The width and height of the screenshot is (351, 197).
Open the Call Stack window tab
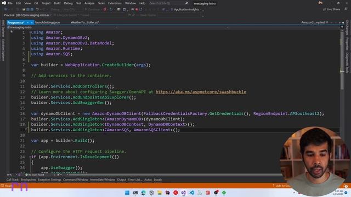point(13,179)
